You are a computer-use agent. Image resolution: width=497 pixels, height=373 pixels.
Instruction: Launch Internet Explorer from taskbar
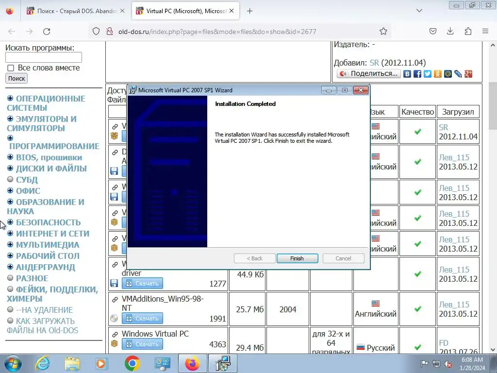43,363
